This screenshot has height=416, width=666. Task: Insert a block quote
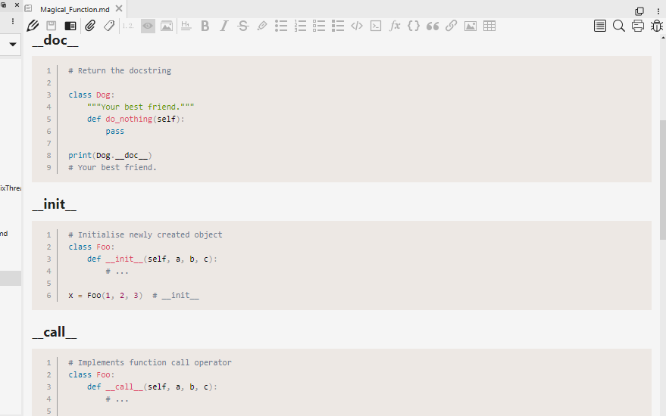coord(433,26)
